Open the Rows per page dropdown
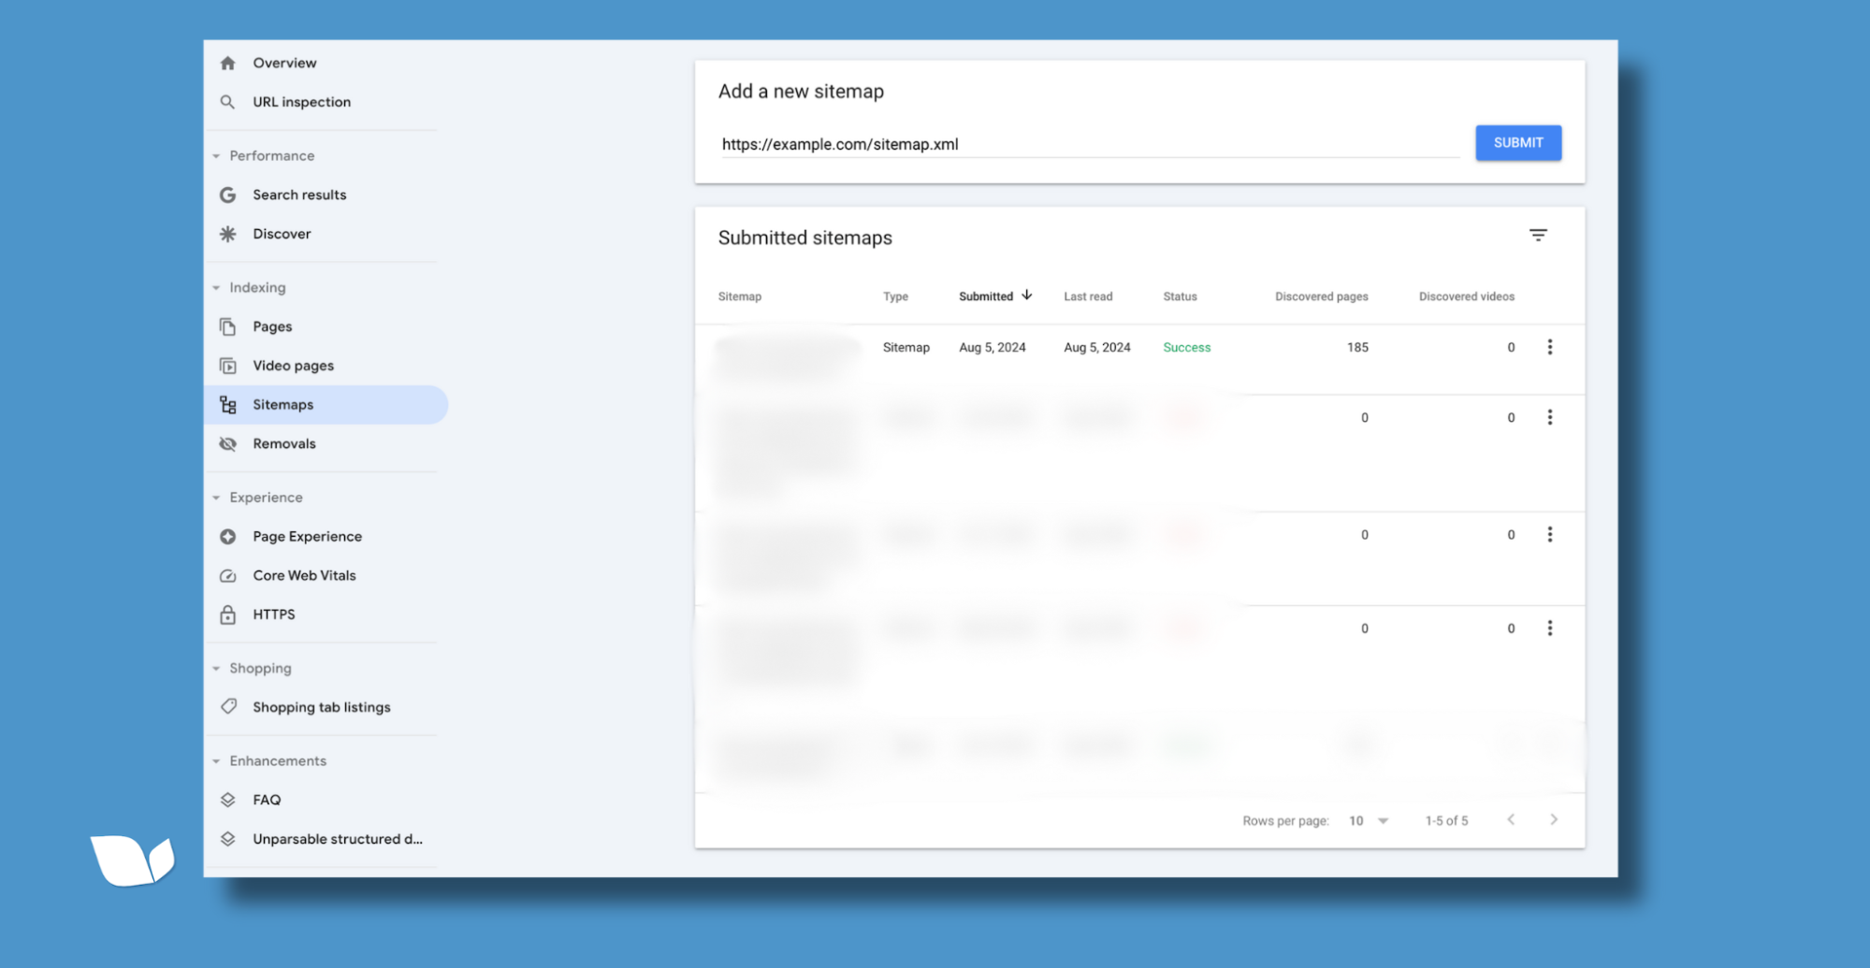Screen dimensions: 1870x968 (1369, 821)
